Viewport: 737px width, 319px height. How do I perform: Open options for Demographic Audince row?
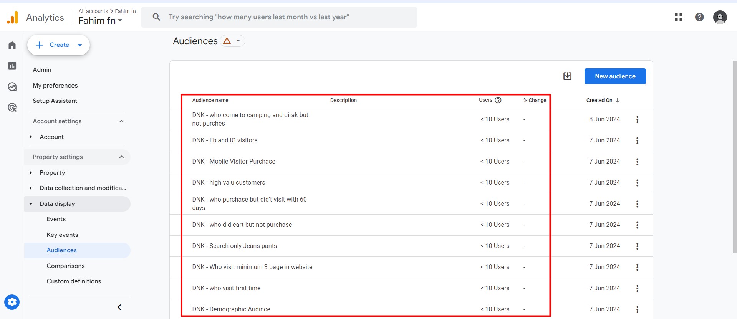point(637,309)
